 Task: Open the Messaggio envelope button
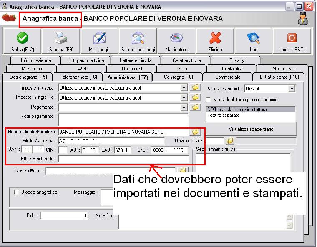99,41
